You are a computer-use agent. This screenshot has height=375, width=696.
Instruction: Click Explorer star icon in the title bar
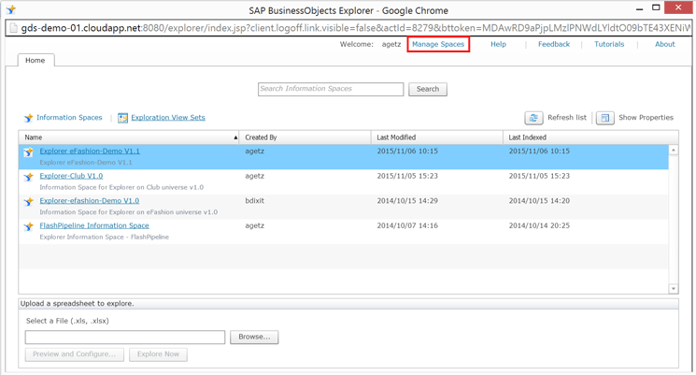click(x=11, y=9)
